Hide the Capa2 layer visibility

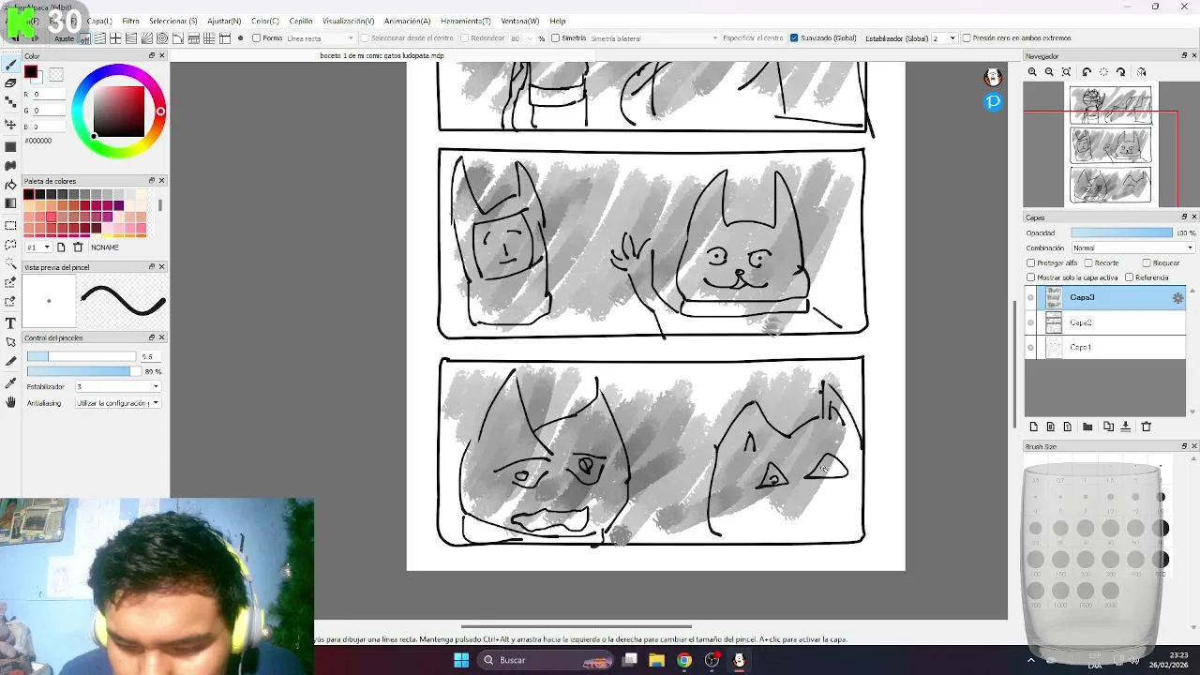tap(1031, 322)
